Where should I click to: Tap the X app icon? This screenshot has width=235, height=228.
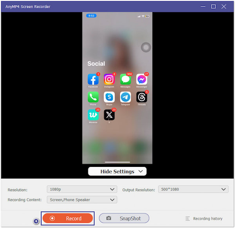[x=109, y=115]
